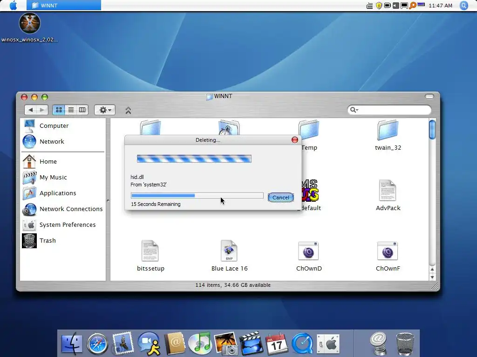
Task: Click the toolbar toggle pill in the WINNT title bar
Action: (x=429, y=96)
